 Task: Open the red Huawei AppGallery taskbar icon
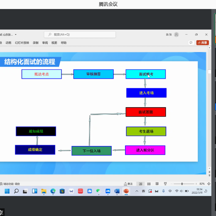(80, 191)
